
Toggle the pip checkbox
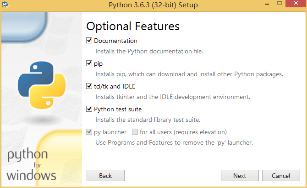(89, 63)
